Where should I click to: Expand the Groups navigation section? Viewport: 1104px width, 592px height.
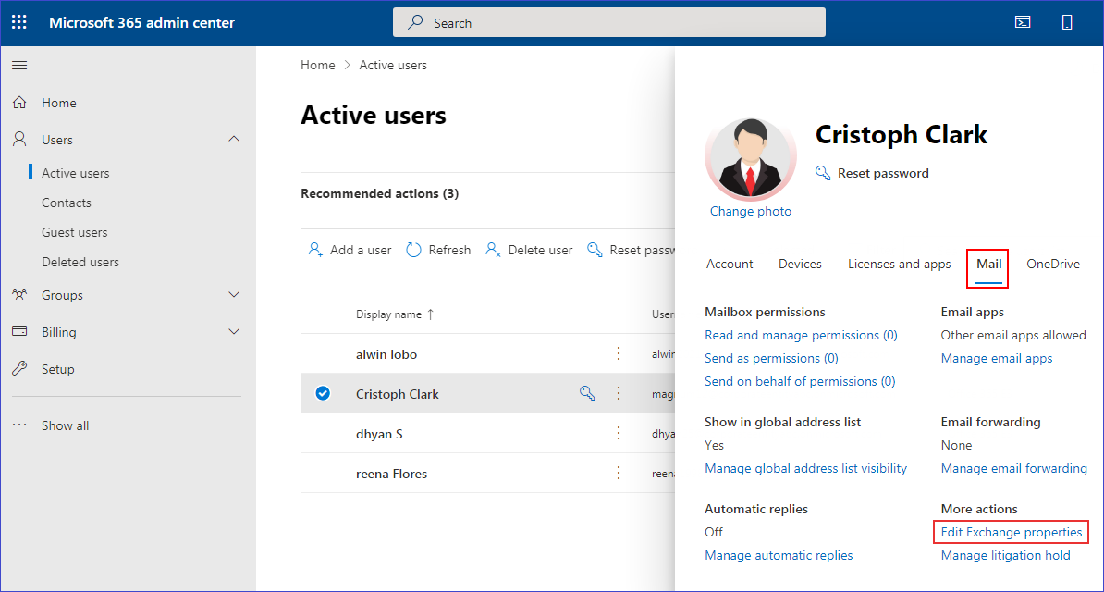coord(234,295)
